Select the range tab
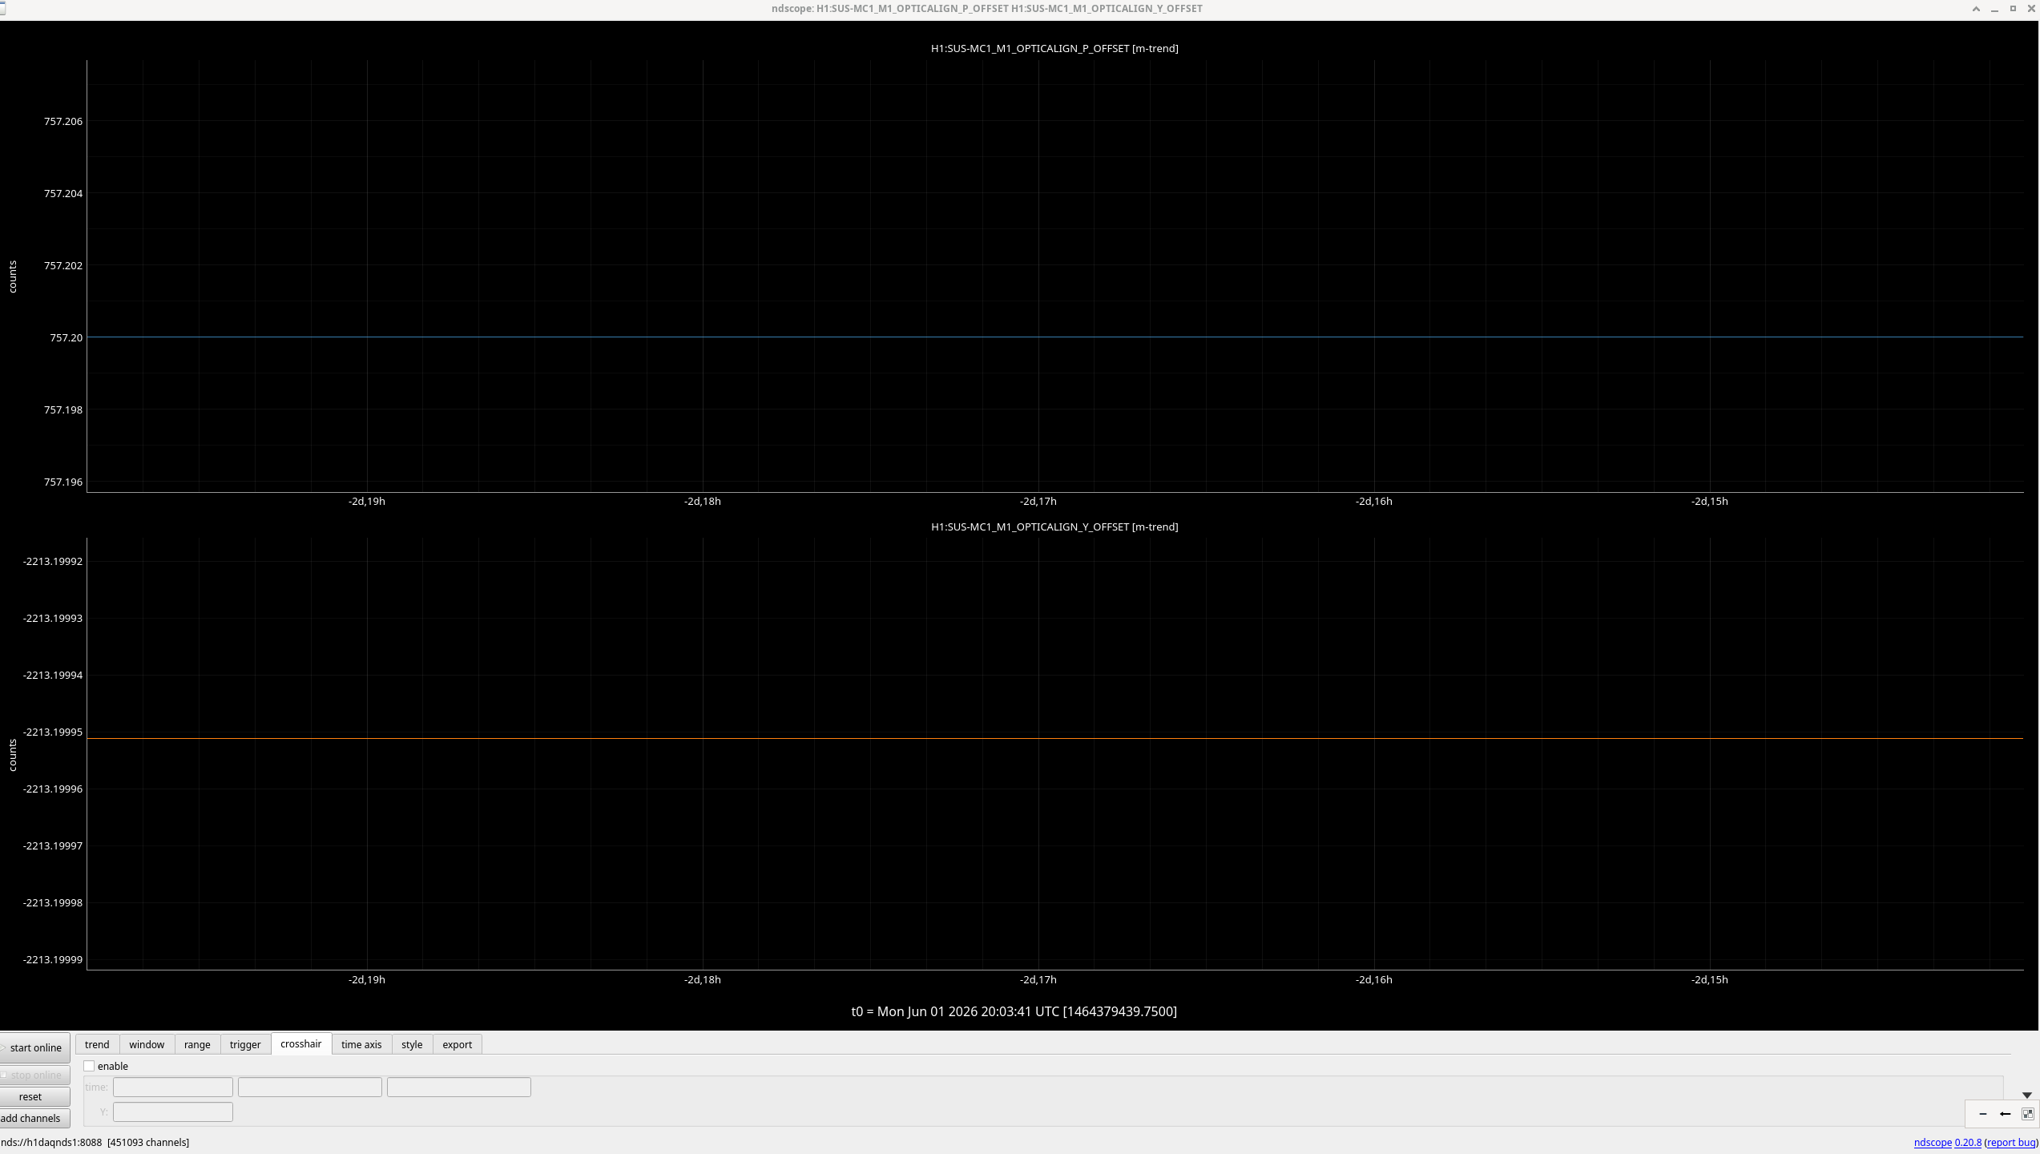The height and width of the screenshot is (1154, 2040). [x=197, y=1044]
